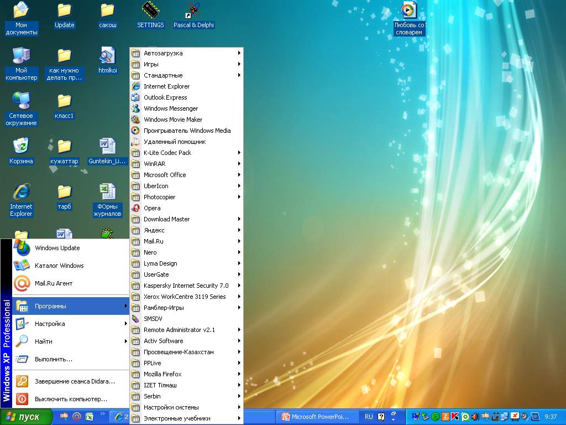The image size is (566, 425).
Task: Expand the Microsoft Office submenu
Action: (x=165, y=175)
